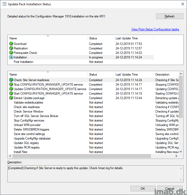Select the Check Service Window row
Viewport: 187px width, 195px height.
click(93, 112)
